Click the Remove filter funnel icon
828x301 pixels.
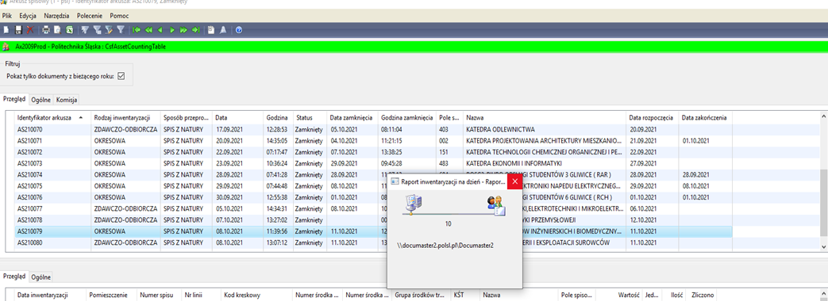click(121, 30)
